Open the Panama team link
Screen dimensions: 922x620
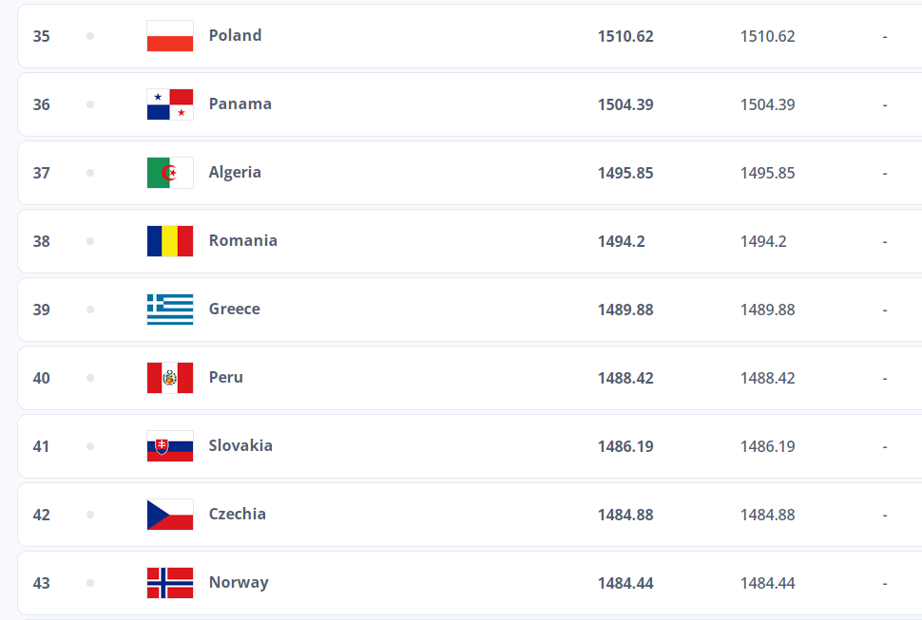click(240, 103)
